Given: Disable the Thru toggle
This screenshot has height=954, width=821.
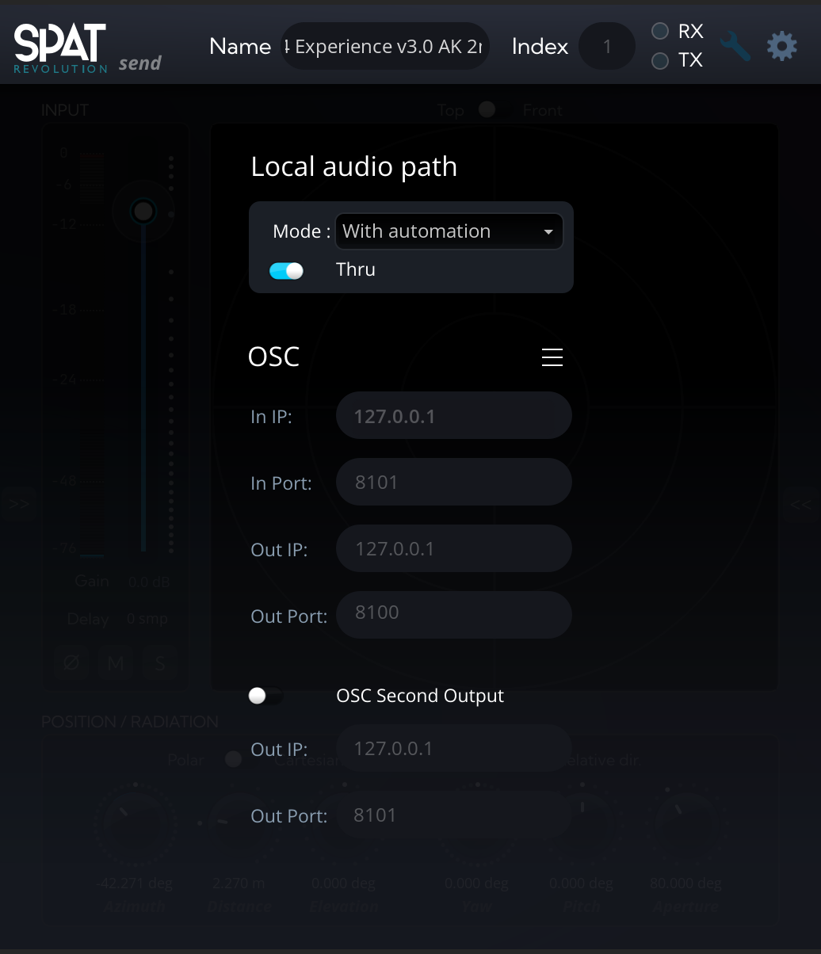Looking at the screenshot, I should click(x=286, y=270).
